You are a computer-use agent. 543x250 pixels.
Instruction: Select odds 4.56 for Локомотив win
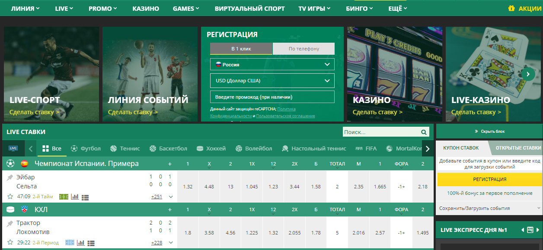(x=230, y=233)
